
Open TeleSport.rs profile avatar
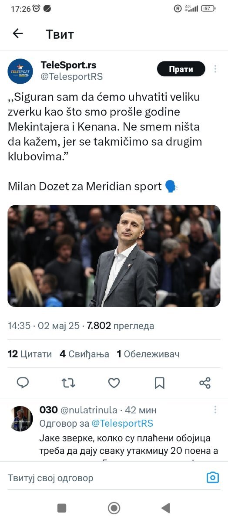pos(20,71)
